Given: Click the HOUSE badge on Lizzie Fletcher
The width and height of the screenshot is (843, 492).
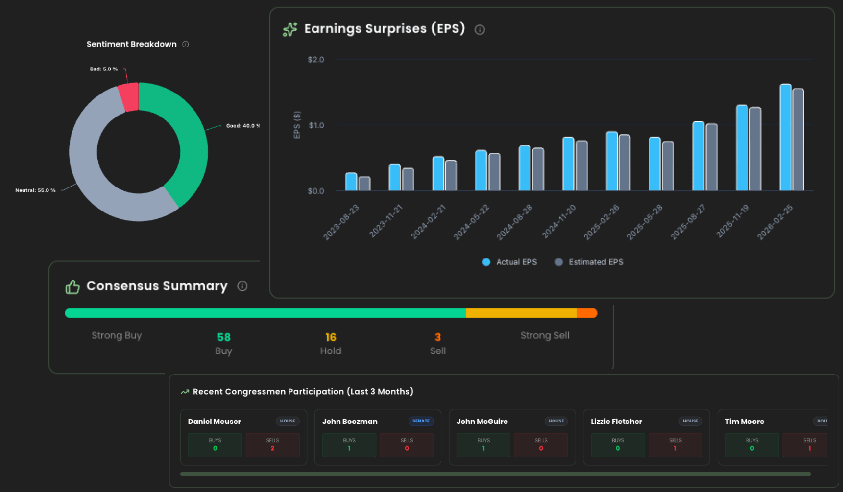Looking at the screenshot, I should coord(690,421).
